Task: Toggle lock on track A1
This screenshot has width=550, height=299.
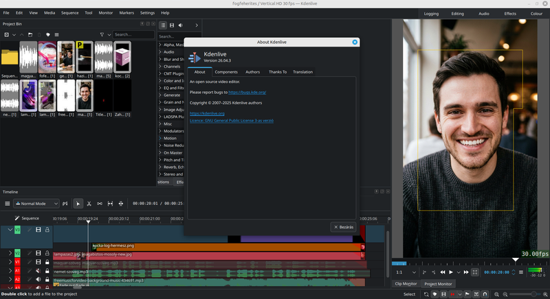Action: point(47,271)
